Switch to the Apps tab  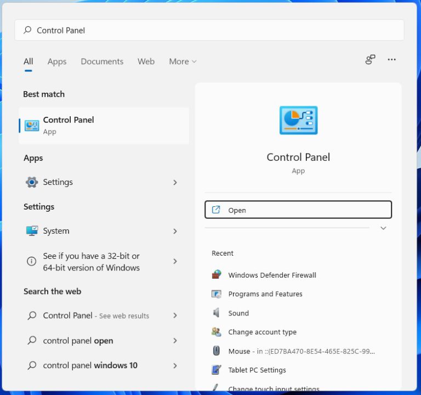click(x=57, y=61)
